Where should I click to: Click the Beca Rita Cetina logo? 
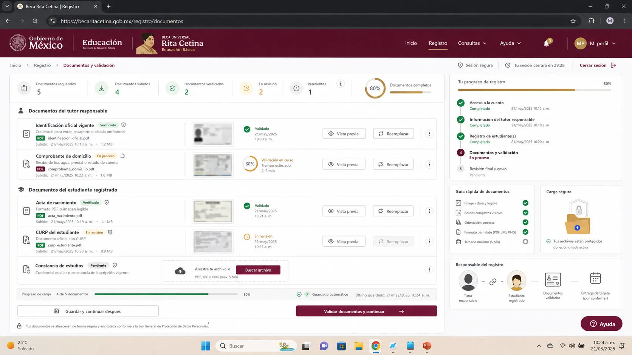170,43
